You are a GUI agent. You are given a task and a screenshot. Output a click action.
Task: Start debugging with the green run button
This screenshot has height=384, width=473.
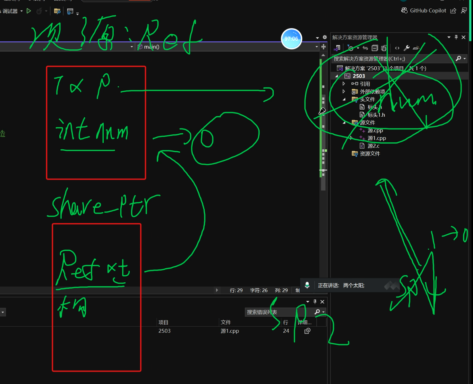pyautogui.click(x=29, y=11)
